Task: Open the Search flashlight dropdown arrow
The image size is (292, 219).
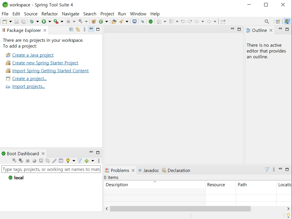Action: [127, 21]
